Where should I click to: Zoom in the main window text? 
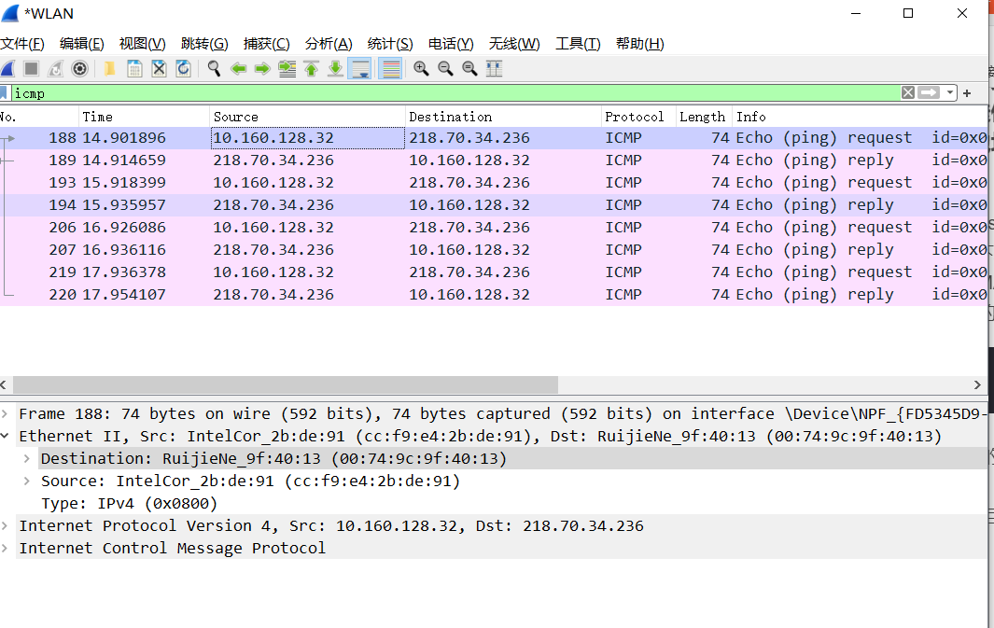[x=421, y=68]
